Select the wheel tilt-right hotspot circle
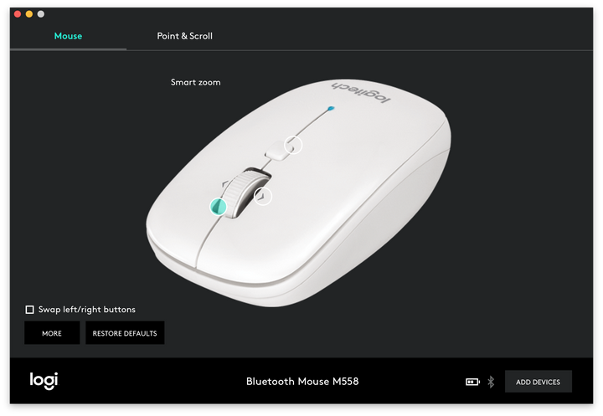Screen dimensions: 603x416 click(x=263, y=197)
